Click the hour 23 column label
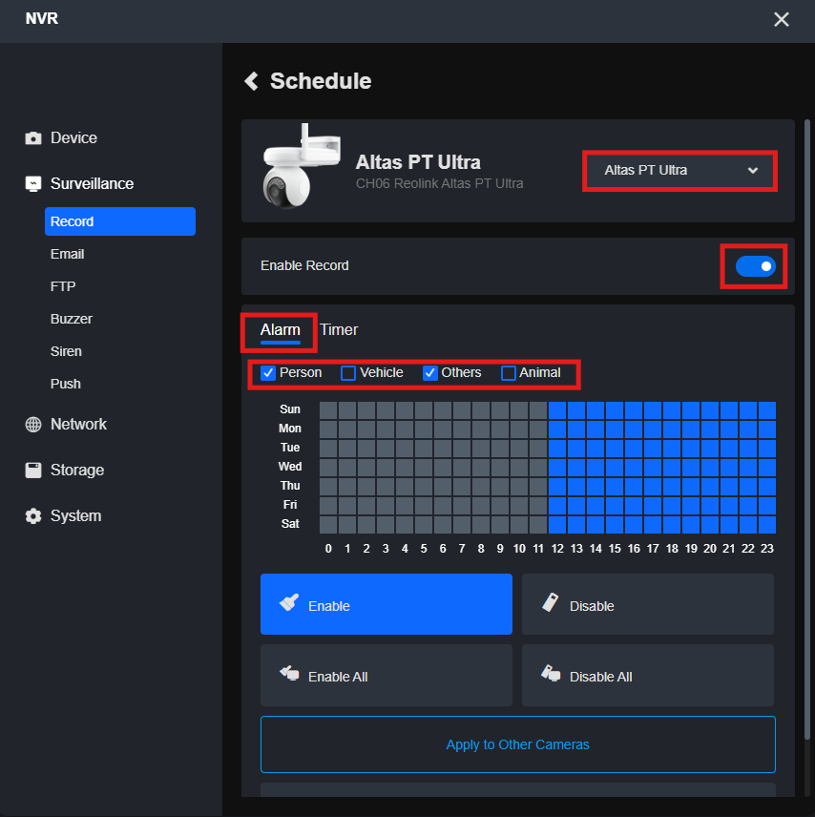The height and width of the screenshot is (817, 815). [x=767, y=549]
